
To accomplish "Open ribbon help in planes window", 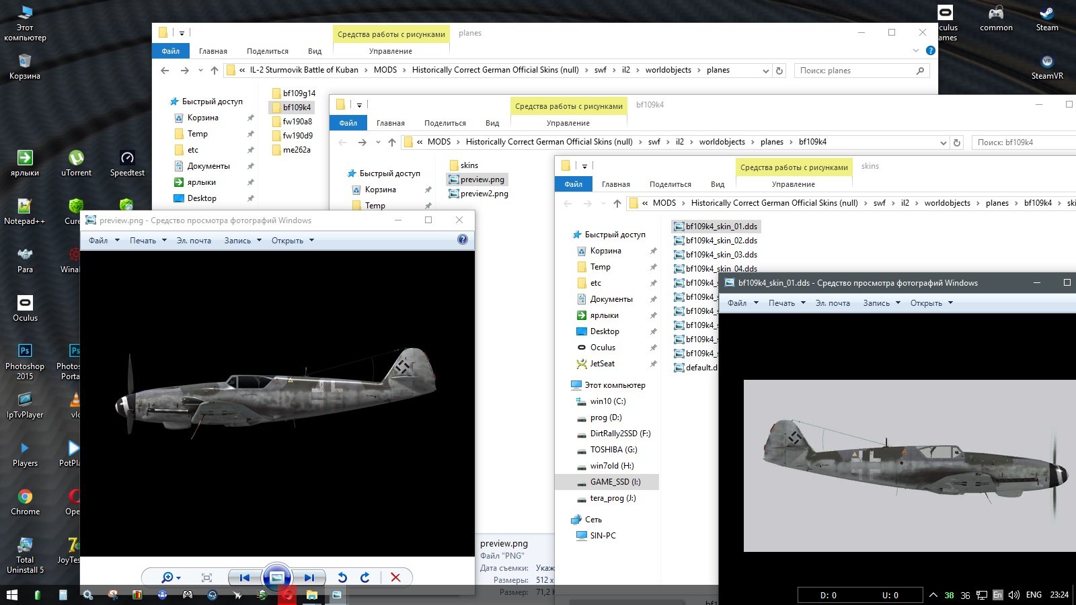I will click(x=931, y=50).
